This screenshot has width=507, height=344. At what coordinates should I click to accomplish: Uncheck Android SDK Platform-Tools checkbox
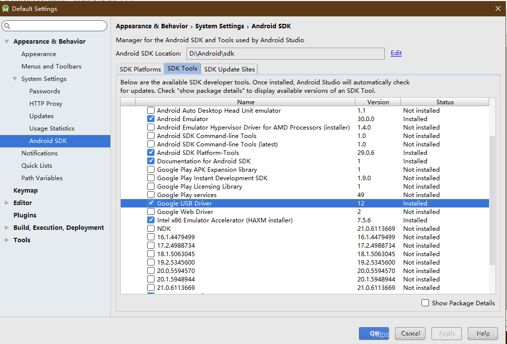(x=151, y=152)
